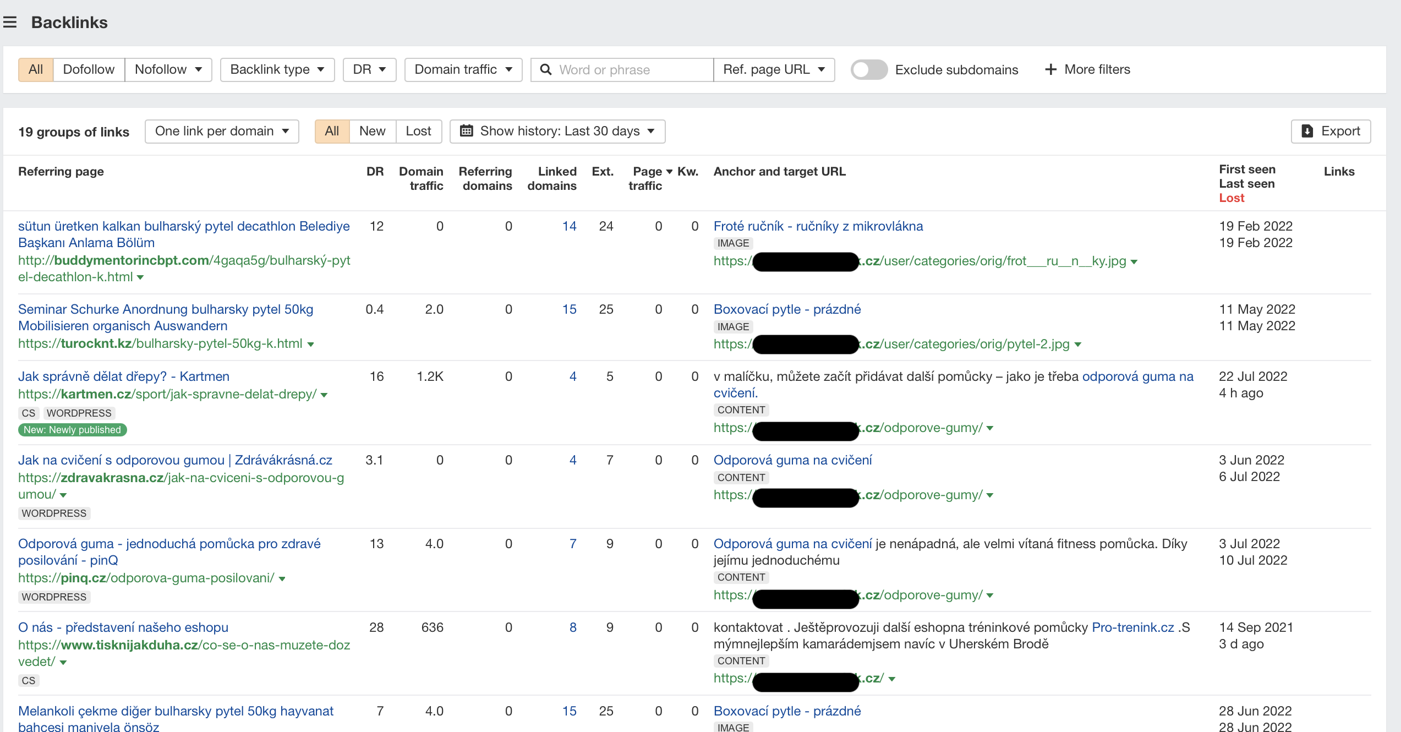The image size is (1401, 732).
Task: Select the All tab next to New
Action: (332, 132)
